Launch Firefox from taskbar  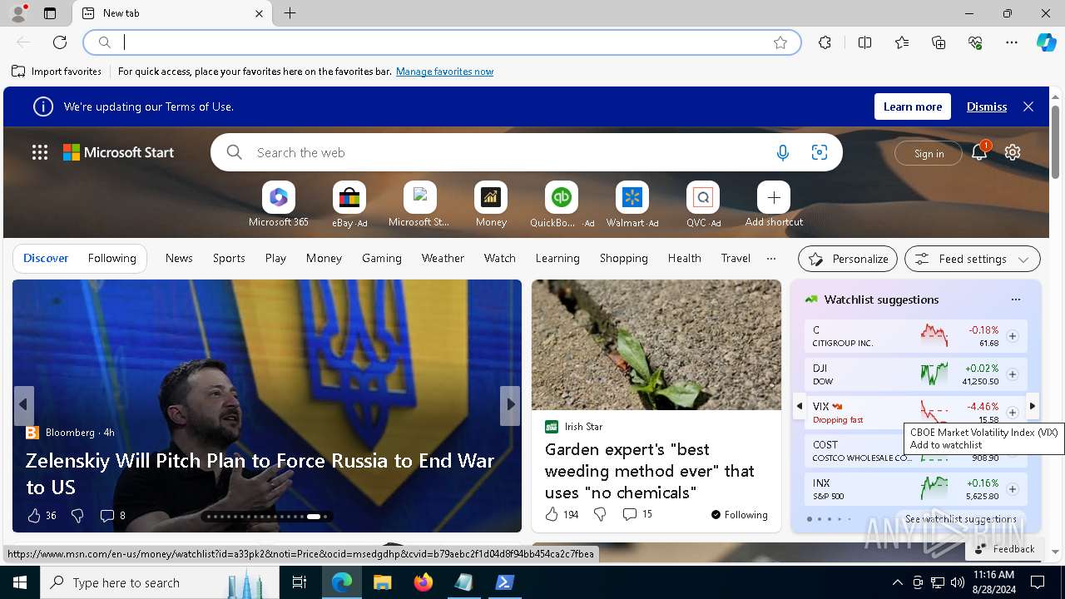click(424, 582)
